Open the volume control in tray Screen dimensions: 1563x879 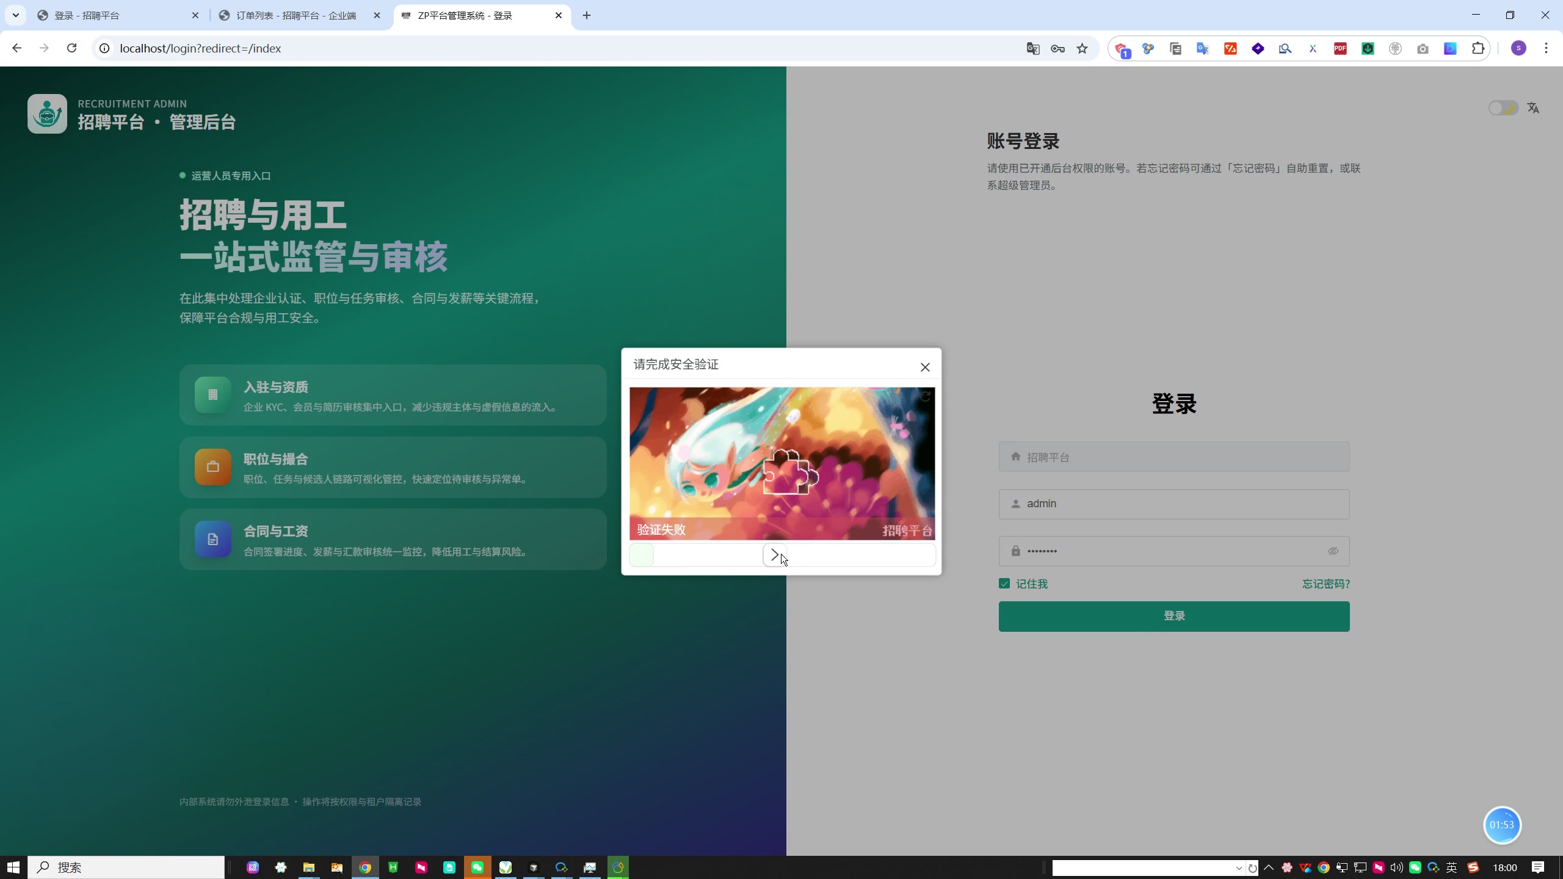[1396, 867]
